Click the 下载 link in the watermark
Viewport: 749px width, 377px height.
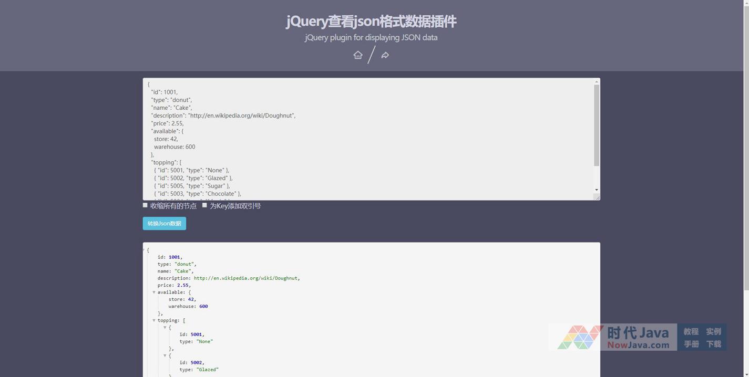[713, 344]
